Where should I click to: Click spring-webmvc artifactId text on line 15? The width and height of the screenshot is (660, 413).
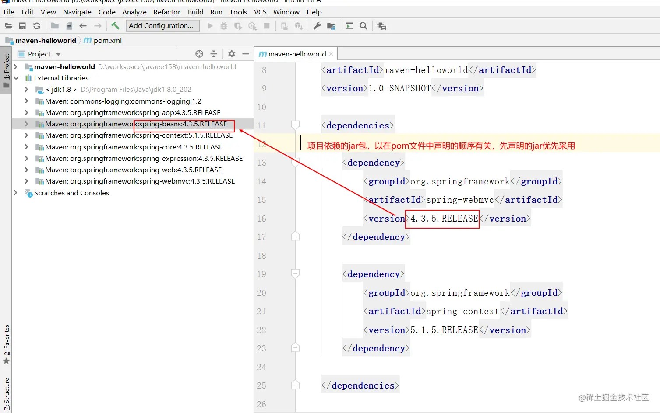pos(460,200)
